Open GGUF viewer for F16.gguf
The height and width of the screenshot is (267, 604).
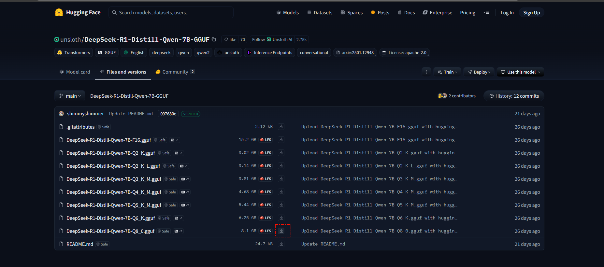pos(175,140)
